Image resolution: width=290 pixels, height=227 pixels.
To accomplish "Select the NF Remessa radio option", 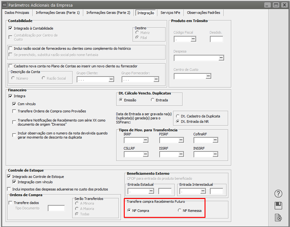I will [180, 211].
